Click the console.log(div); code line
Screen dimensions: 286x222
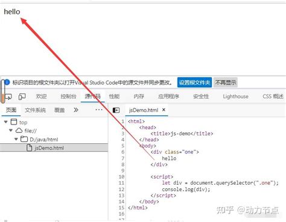pyautogui.click(x=186, y=190)
